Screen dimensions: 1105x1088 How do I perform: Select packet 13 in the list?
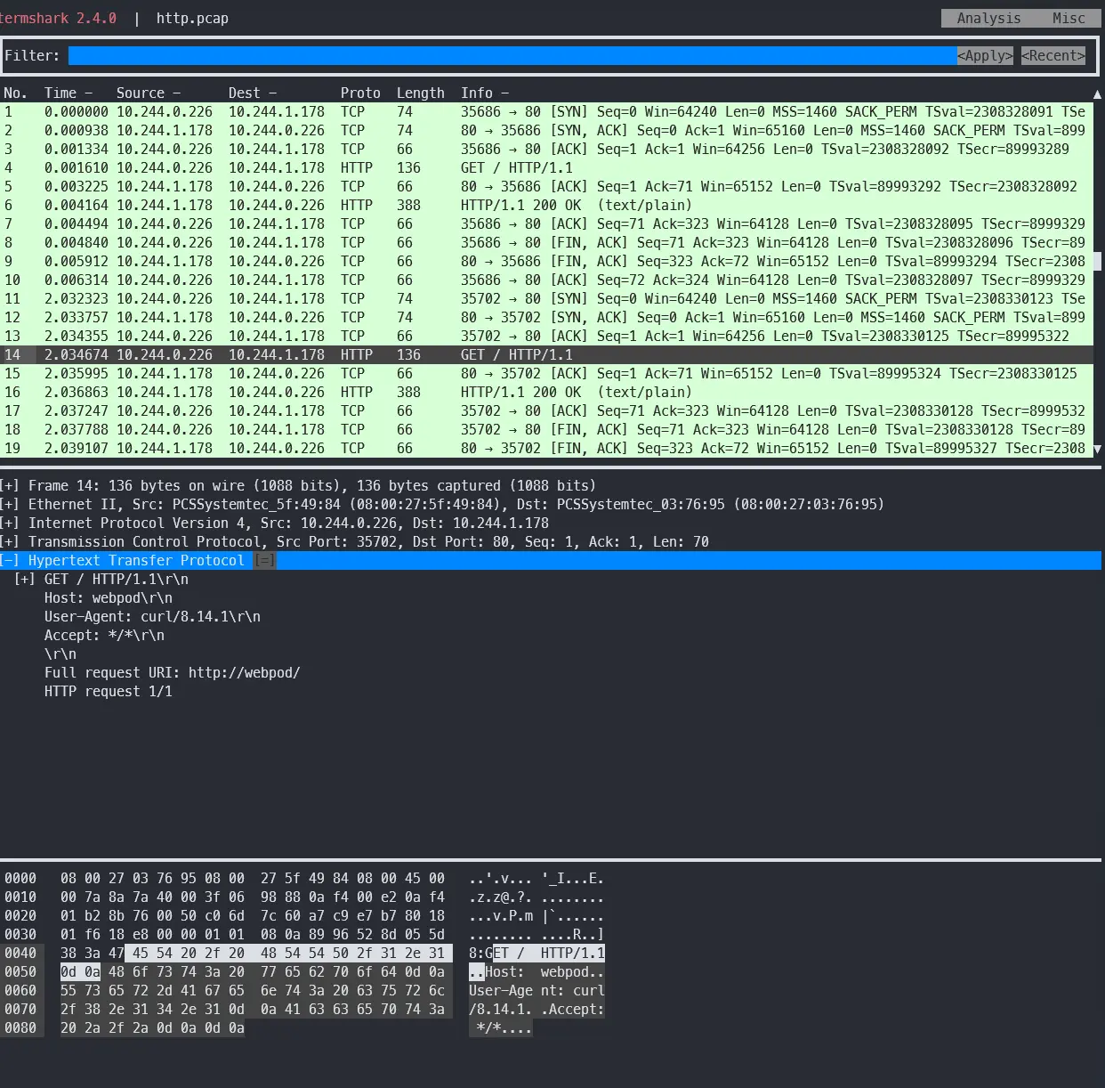[546, 336]
